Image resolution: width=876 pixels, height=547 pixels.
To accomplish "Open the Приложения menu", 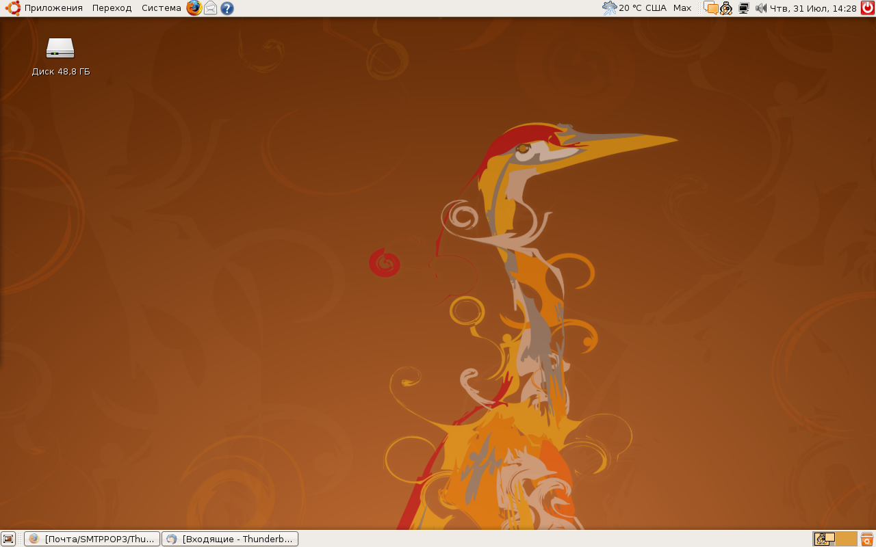I will coord(53,8).
